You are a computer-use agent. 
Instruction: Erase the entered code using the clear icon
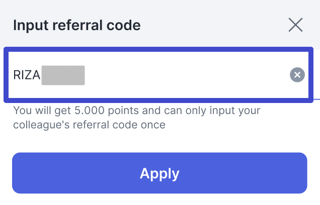coord(297,75)
